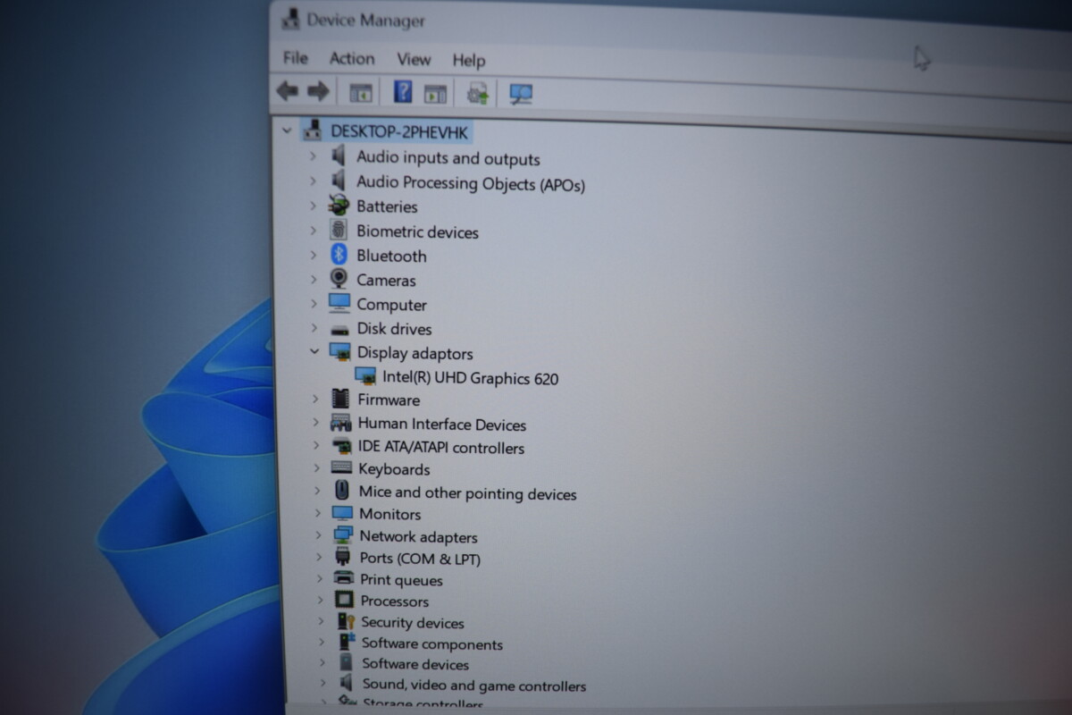Click the Show/Hide Console Tree toolbar icon
This screenshot has height=715, width=1072.
point(361,92)
